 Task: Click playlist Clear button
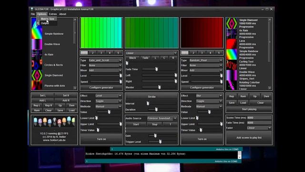[x=261, y=103]
